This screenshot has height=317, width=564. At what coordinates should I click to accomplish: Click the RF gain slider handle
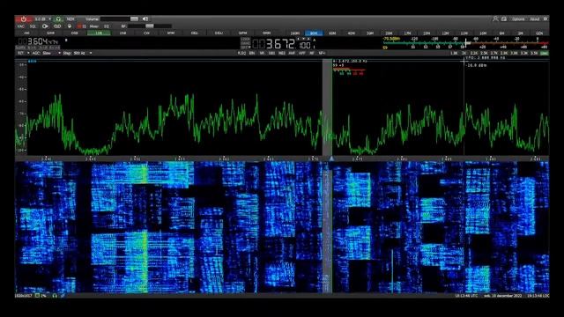[x=150, y=26]
